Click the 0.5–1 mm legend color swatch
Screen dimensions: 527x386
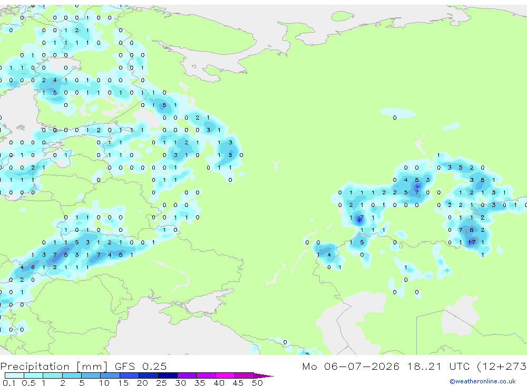[34, 375]
